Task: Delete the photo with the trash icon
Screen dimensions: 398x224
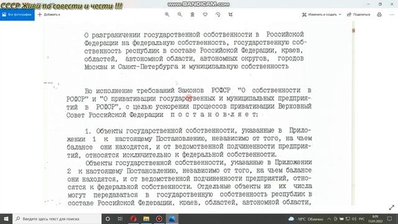Action: coord(192,14)
